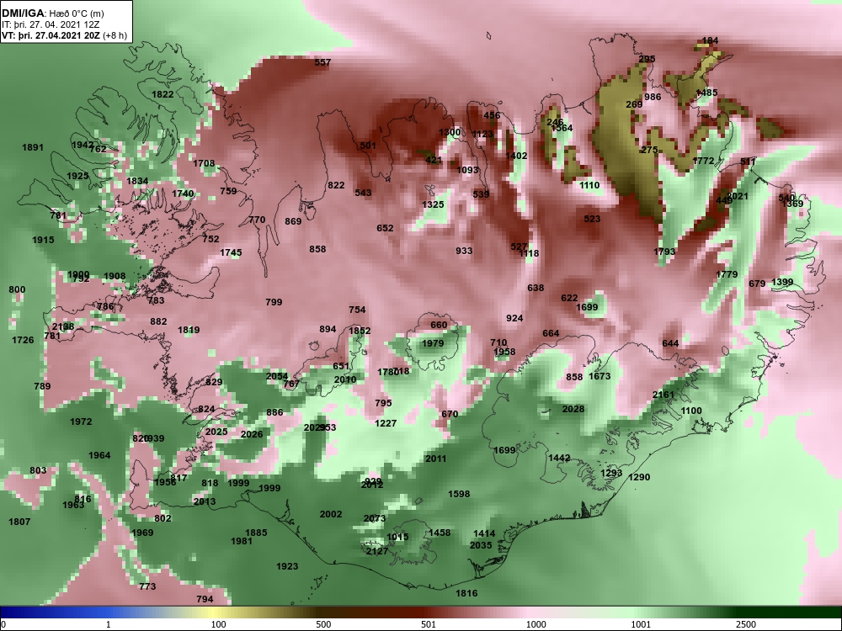
Task: Select the map value 2161
Action: (x=663, y=395)
